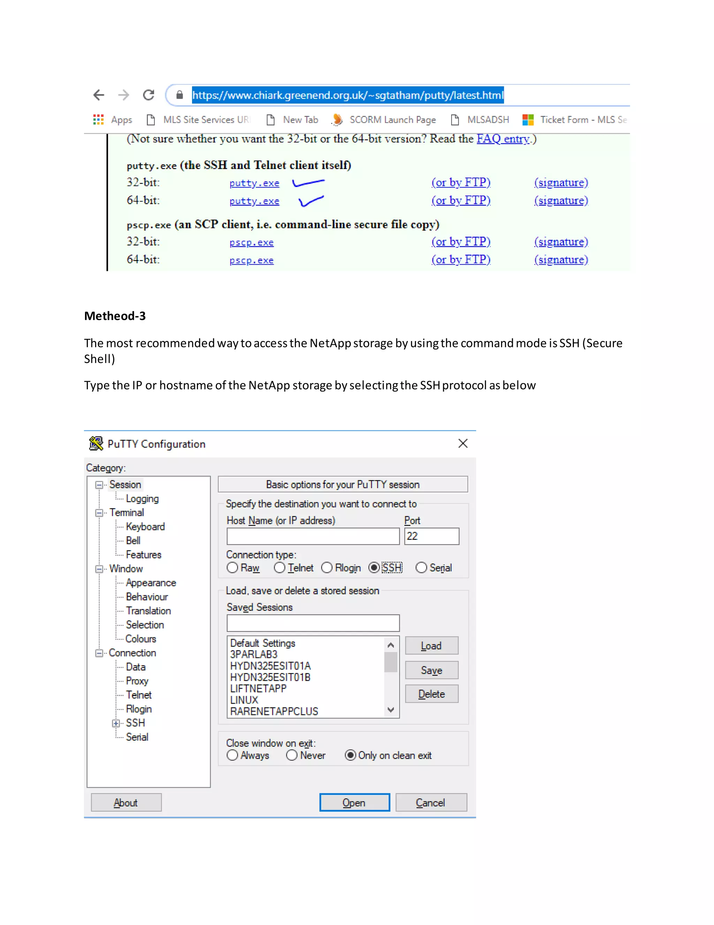Click the browser forward arrow
This screenshot has width=714, height=925.
tap(123, 95)
